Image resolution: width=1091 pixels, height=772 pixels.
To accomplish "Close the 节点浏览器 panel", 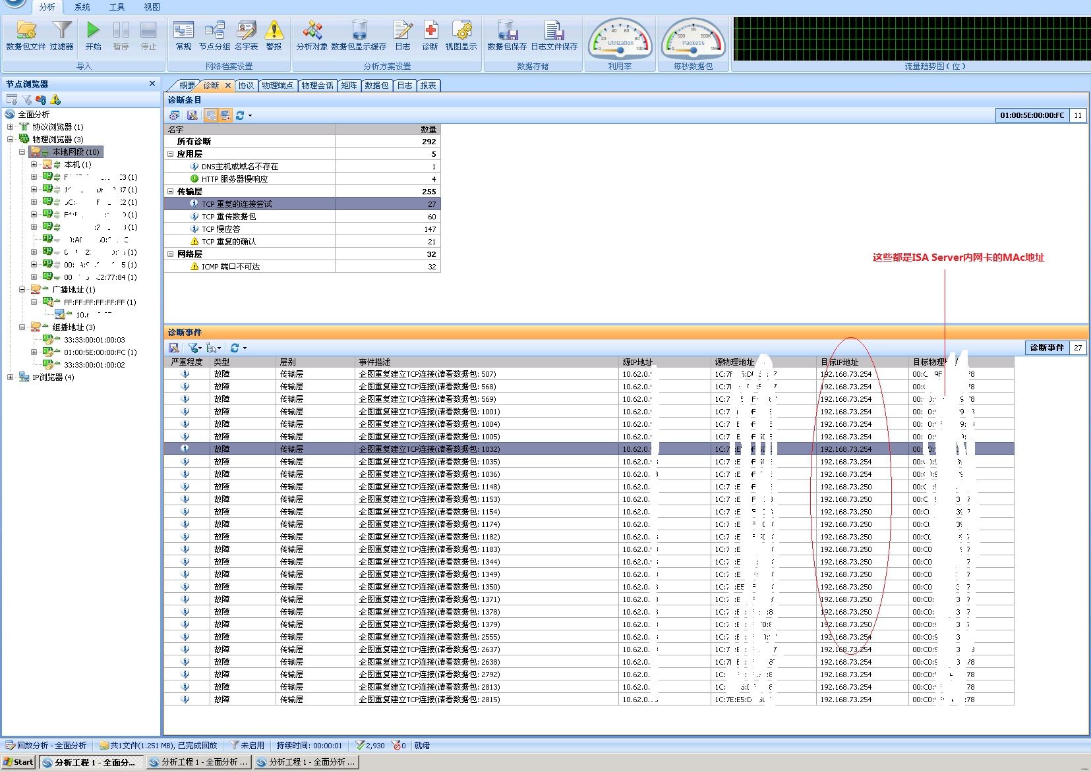I will point(152,84).
